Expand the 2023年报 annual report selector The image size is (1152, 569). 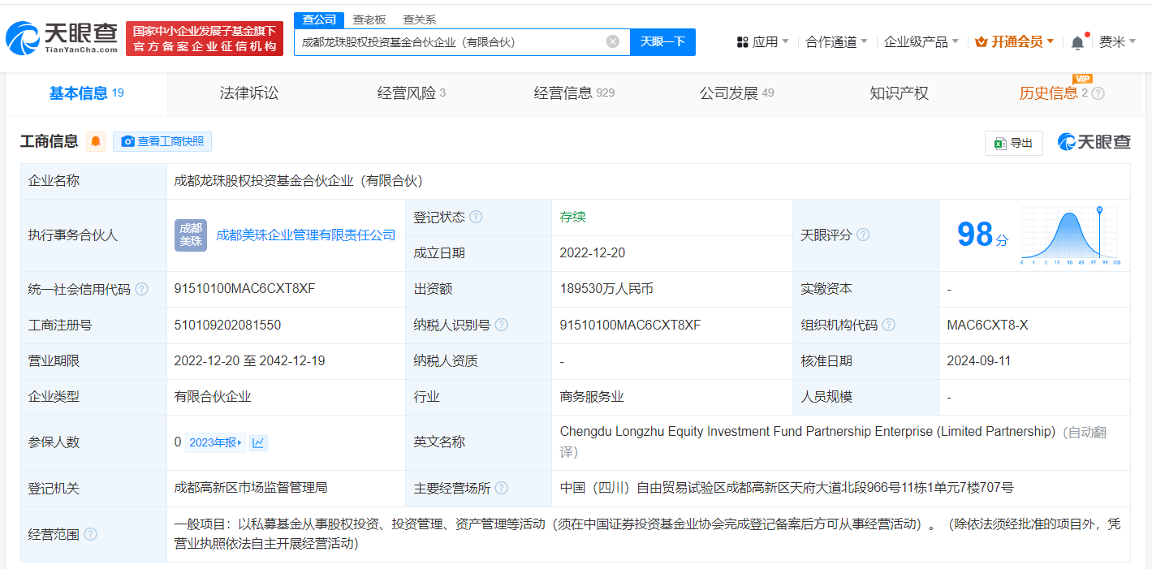pos(216,442)
